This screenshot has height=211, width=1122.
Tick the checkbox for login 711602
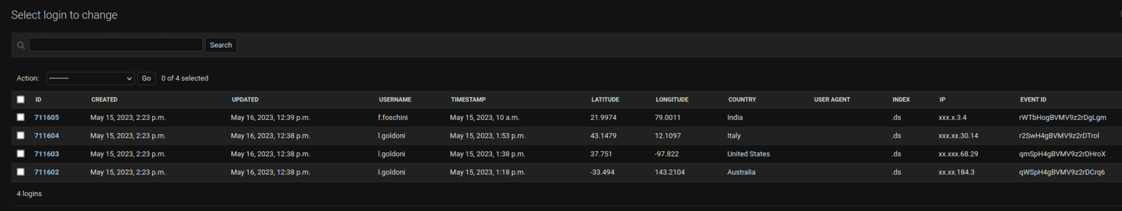pos(21,172)
